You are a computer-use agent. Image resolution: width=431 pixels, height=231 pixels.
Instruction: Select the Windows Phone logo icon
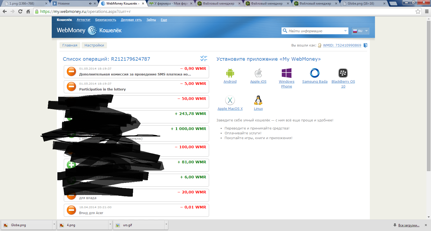click(x=286, y=73)
